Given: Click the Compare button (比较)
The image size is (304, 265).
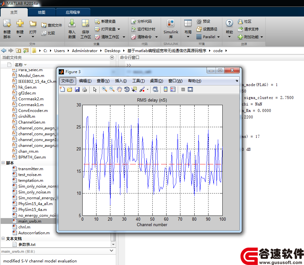Looking at the screenshot, I should pyautogui.click(x=48, y=33).
